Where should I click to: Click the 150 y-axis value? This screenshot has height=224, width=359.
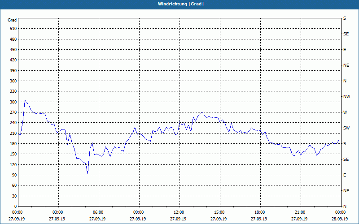[x=13, y=154]
